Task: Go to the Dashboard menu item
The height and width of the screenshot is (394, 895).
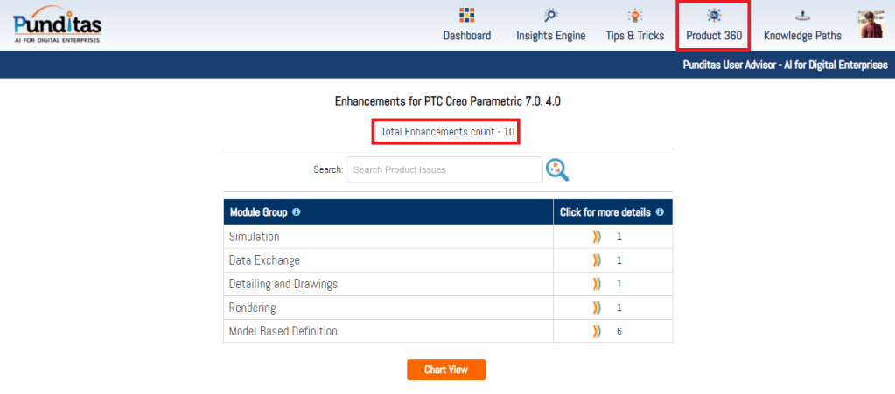Action: click(466, 36)
